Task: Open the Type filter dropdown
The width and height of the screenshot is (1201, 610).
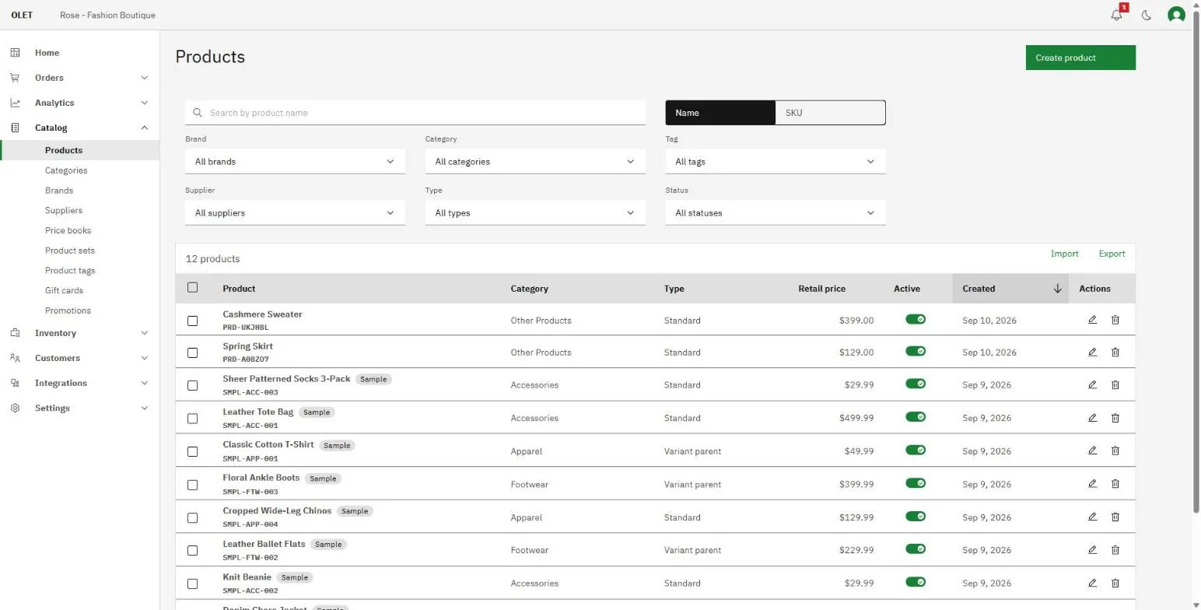Action: (535, 213)
